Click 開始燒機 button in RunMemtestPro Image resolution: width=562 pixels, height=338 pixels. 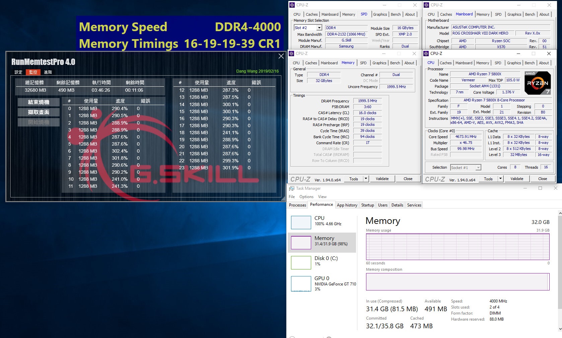(x=39, y=122)
